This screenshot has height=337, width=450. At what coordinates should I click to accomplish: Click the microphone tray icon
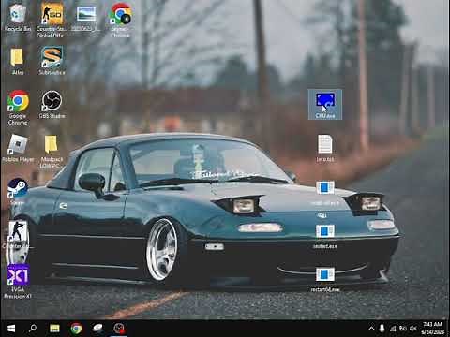point(382,329)
